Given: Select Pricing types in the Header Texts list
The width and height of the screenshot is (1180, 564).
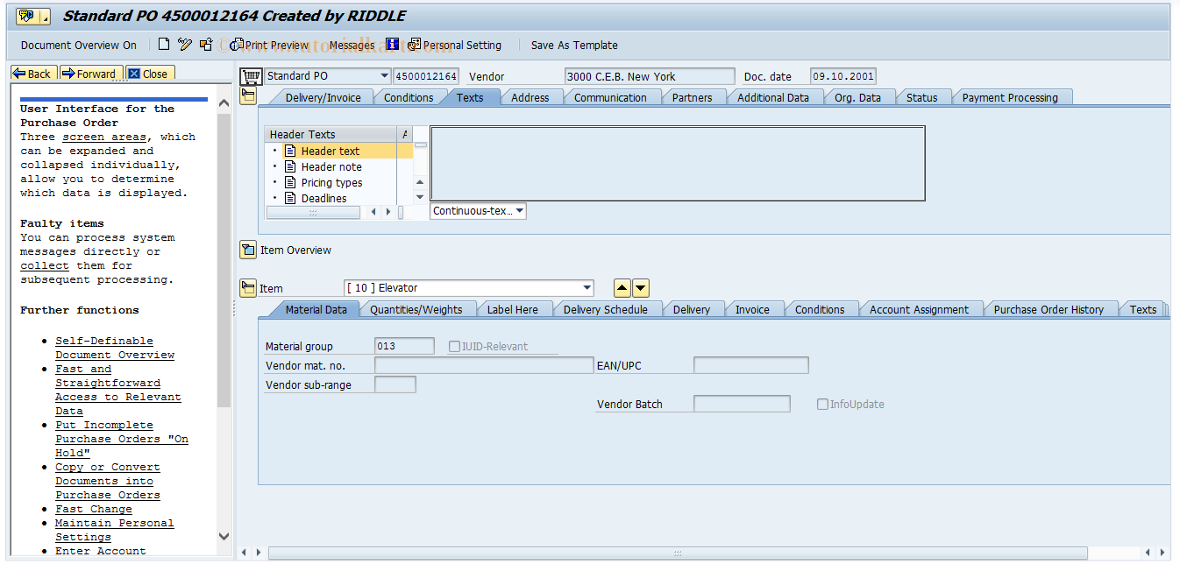Looking at the screenshot, I should pyautogui.click(x=331, y=182).
